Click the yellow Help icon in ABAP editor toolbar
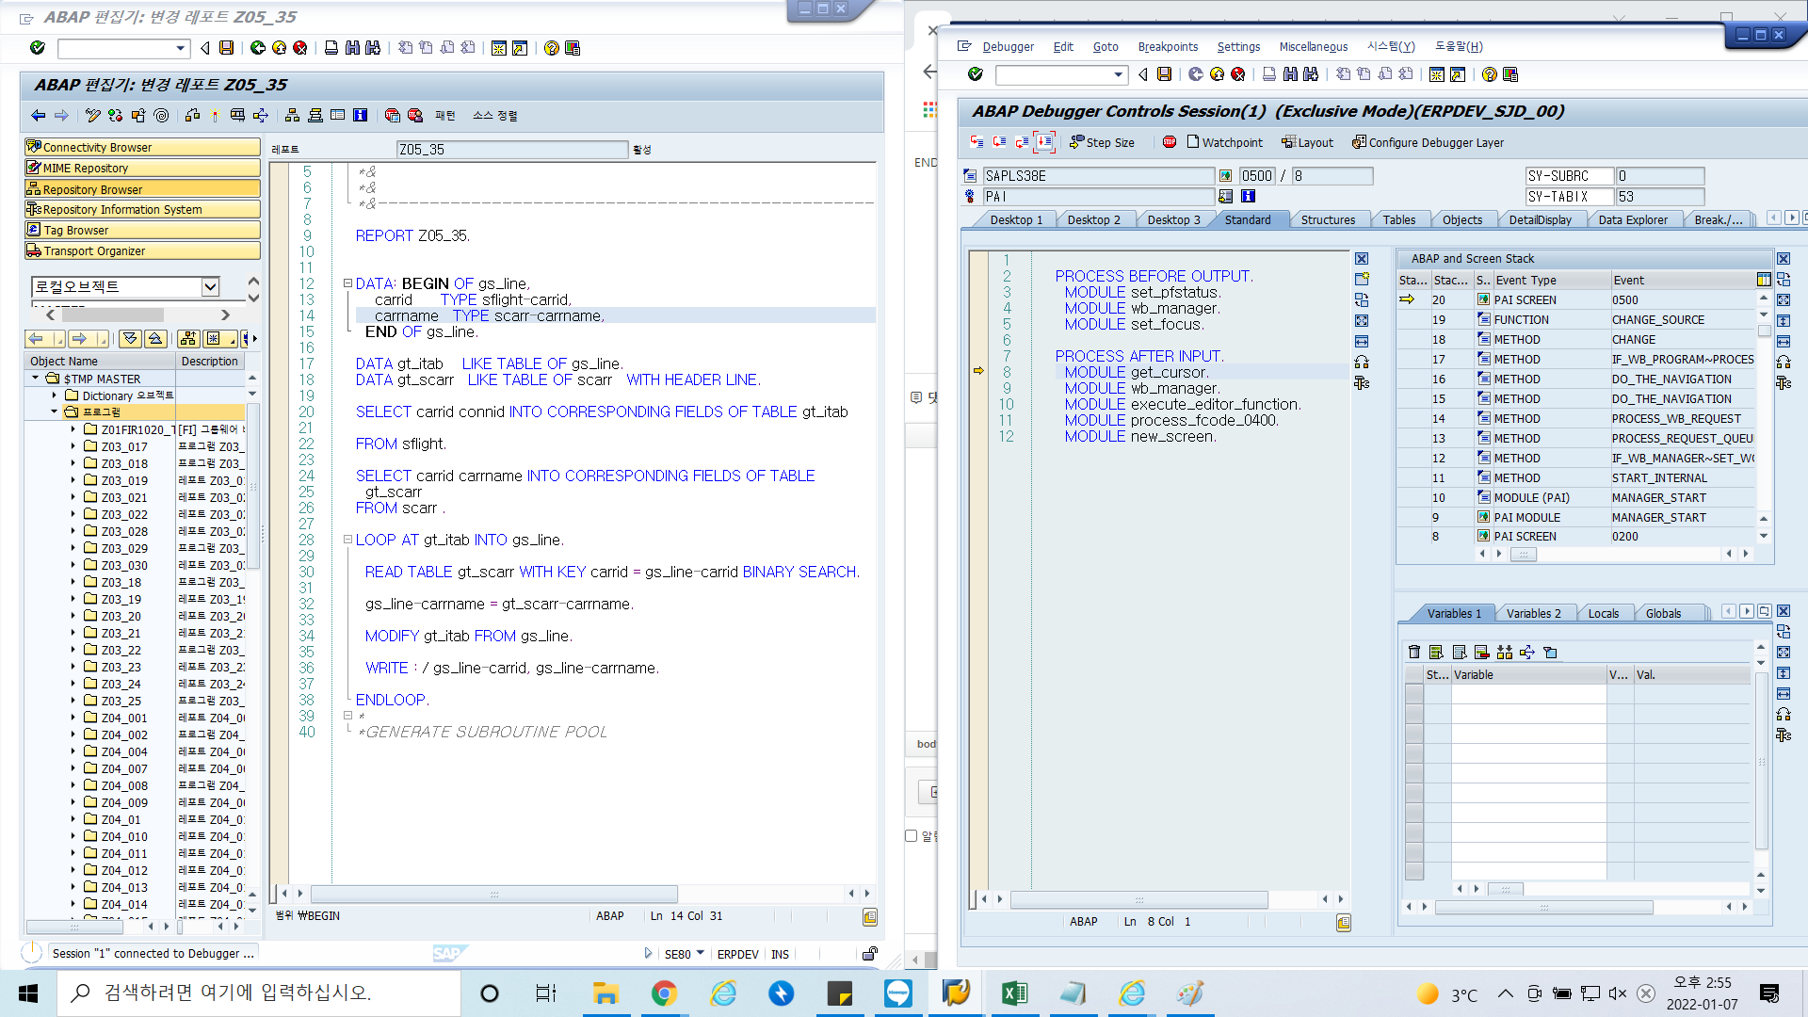Viewport: 1808px width, 1017px height. click(552, 48)
